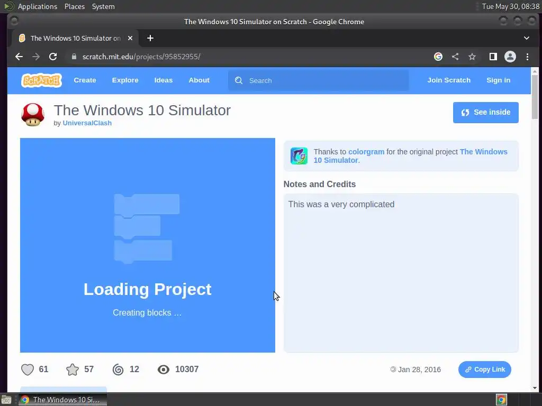
Task: Click the mushroom author avatar
Action: pos(32,115)
